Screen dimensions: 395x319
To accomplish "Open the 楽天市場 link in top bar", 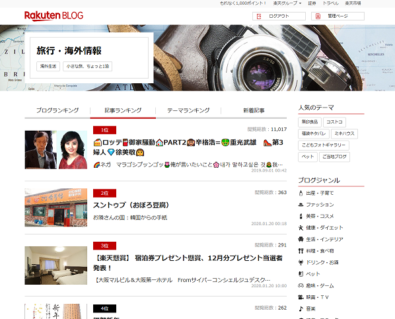I will tap(353, 3).
